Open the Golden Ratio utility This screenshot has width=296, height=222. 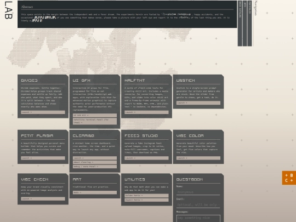pos(146,196)
